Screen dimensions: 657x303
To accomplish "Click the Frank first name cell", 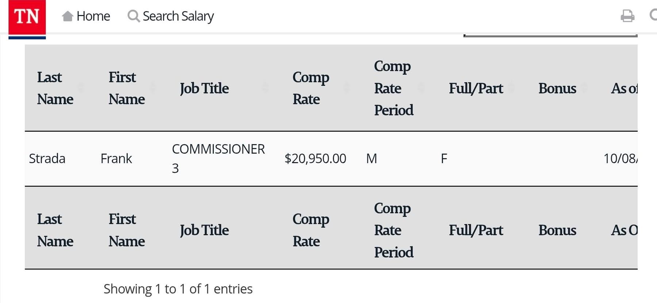I will 116,158.
